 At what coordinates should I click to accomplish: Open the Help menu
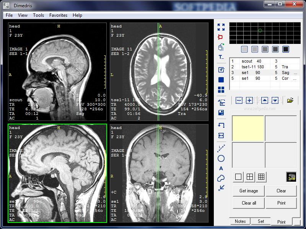(x=77, y=15)
